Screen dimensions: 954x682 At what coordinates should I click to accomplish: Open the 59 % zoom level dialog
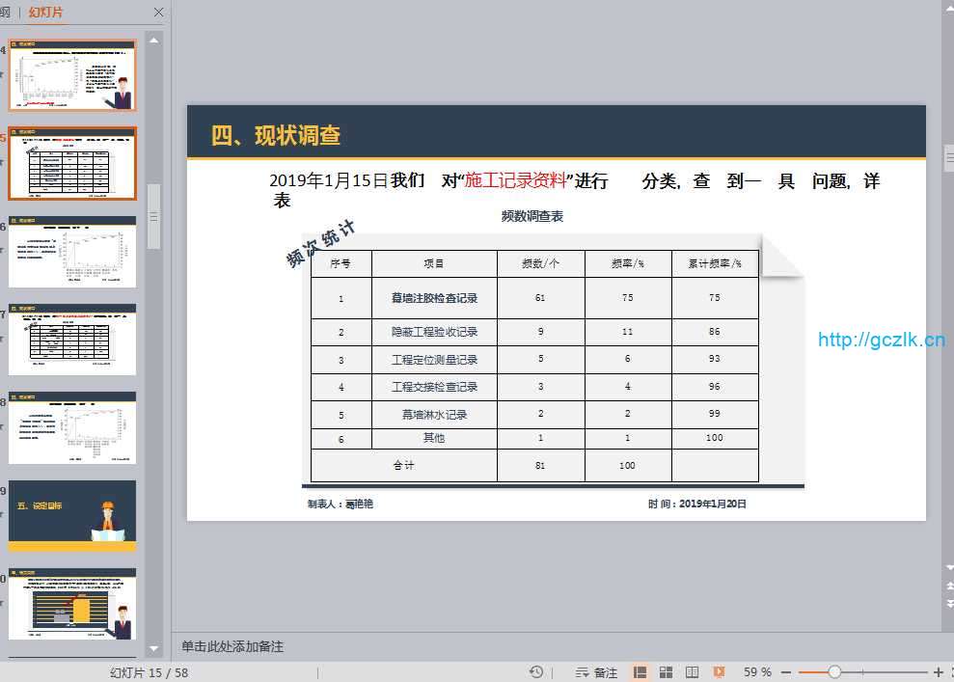coord(757,672)
